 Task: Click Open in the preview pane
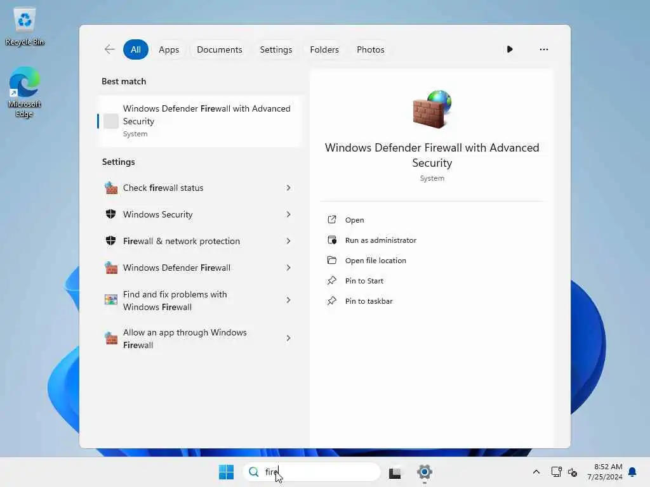354,220
